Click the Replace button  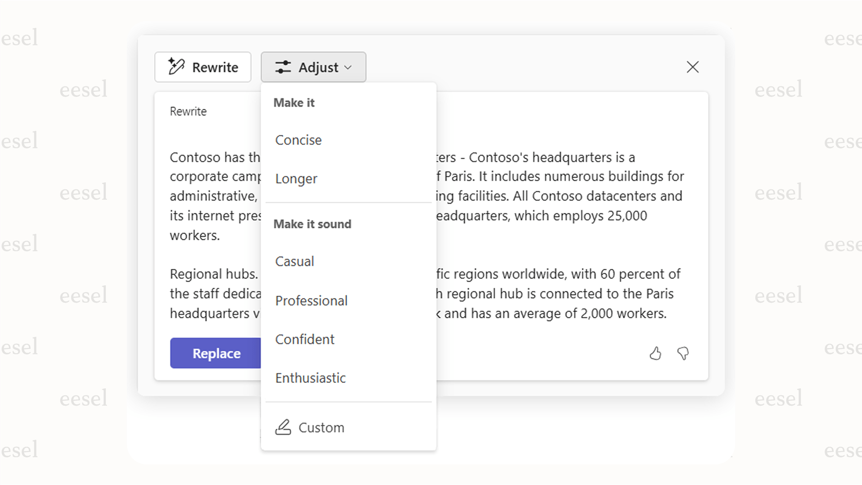(x=216, y=353)
